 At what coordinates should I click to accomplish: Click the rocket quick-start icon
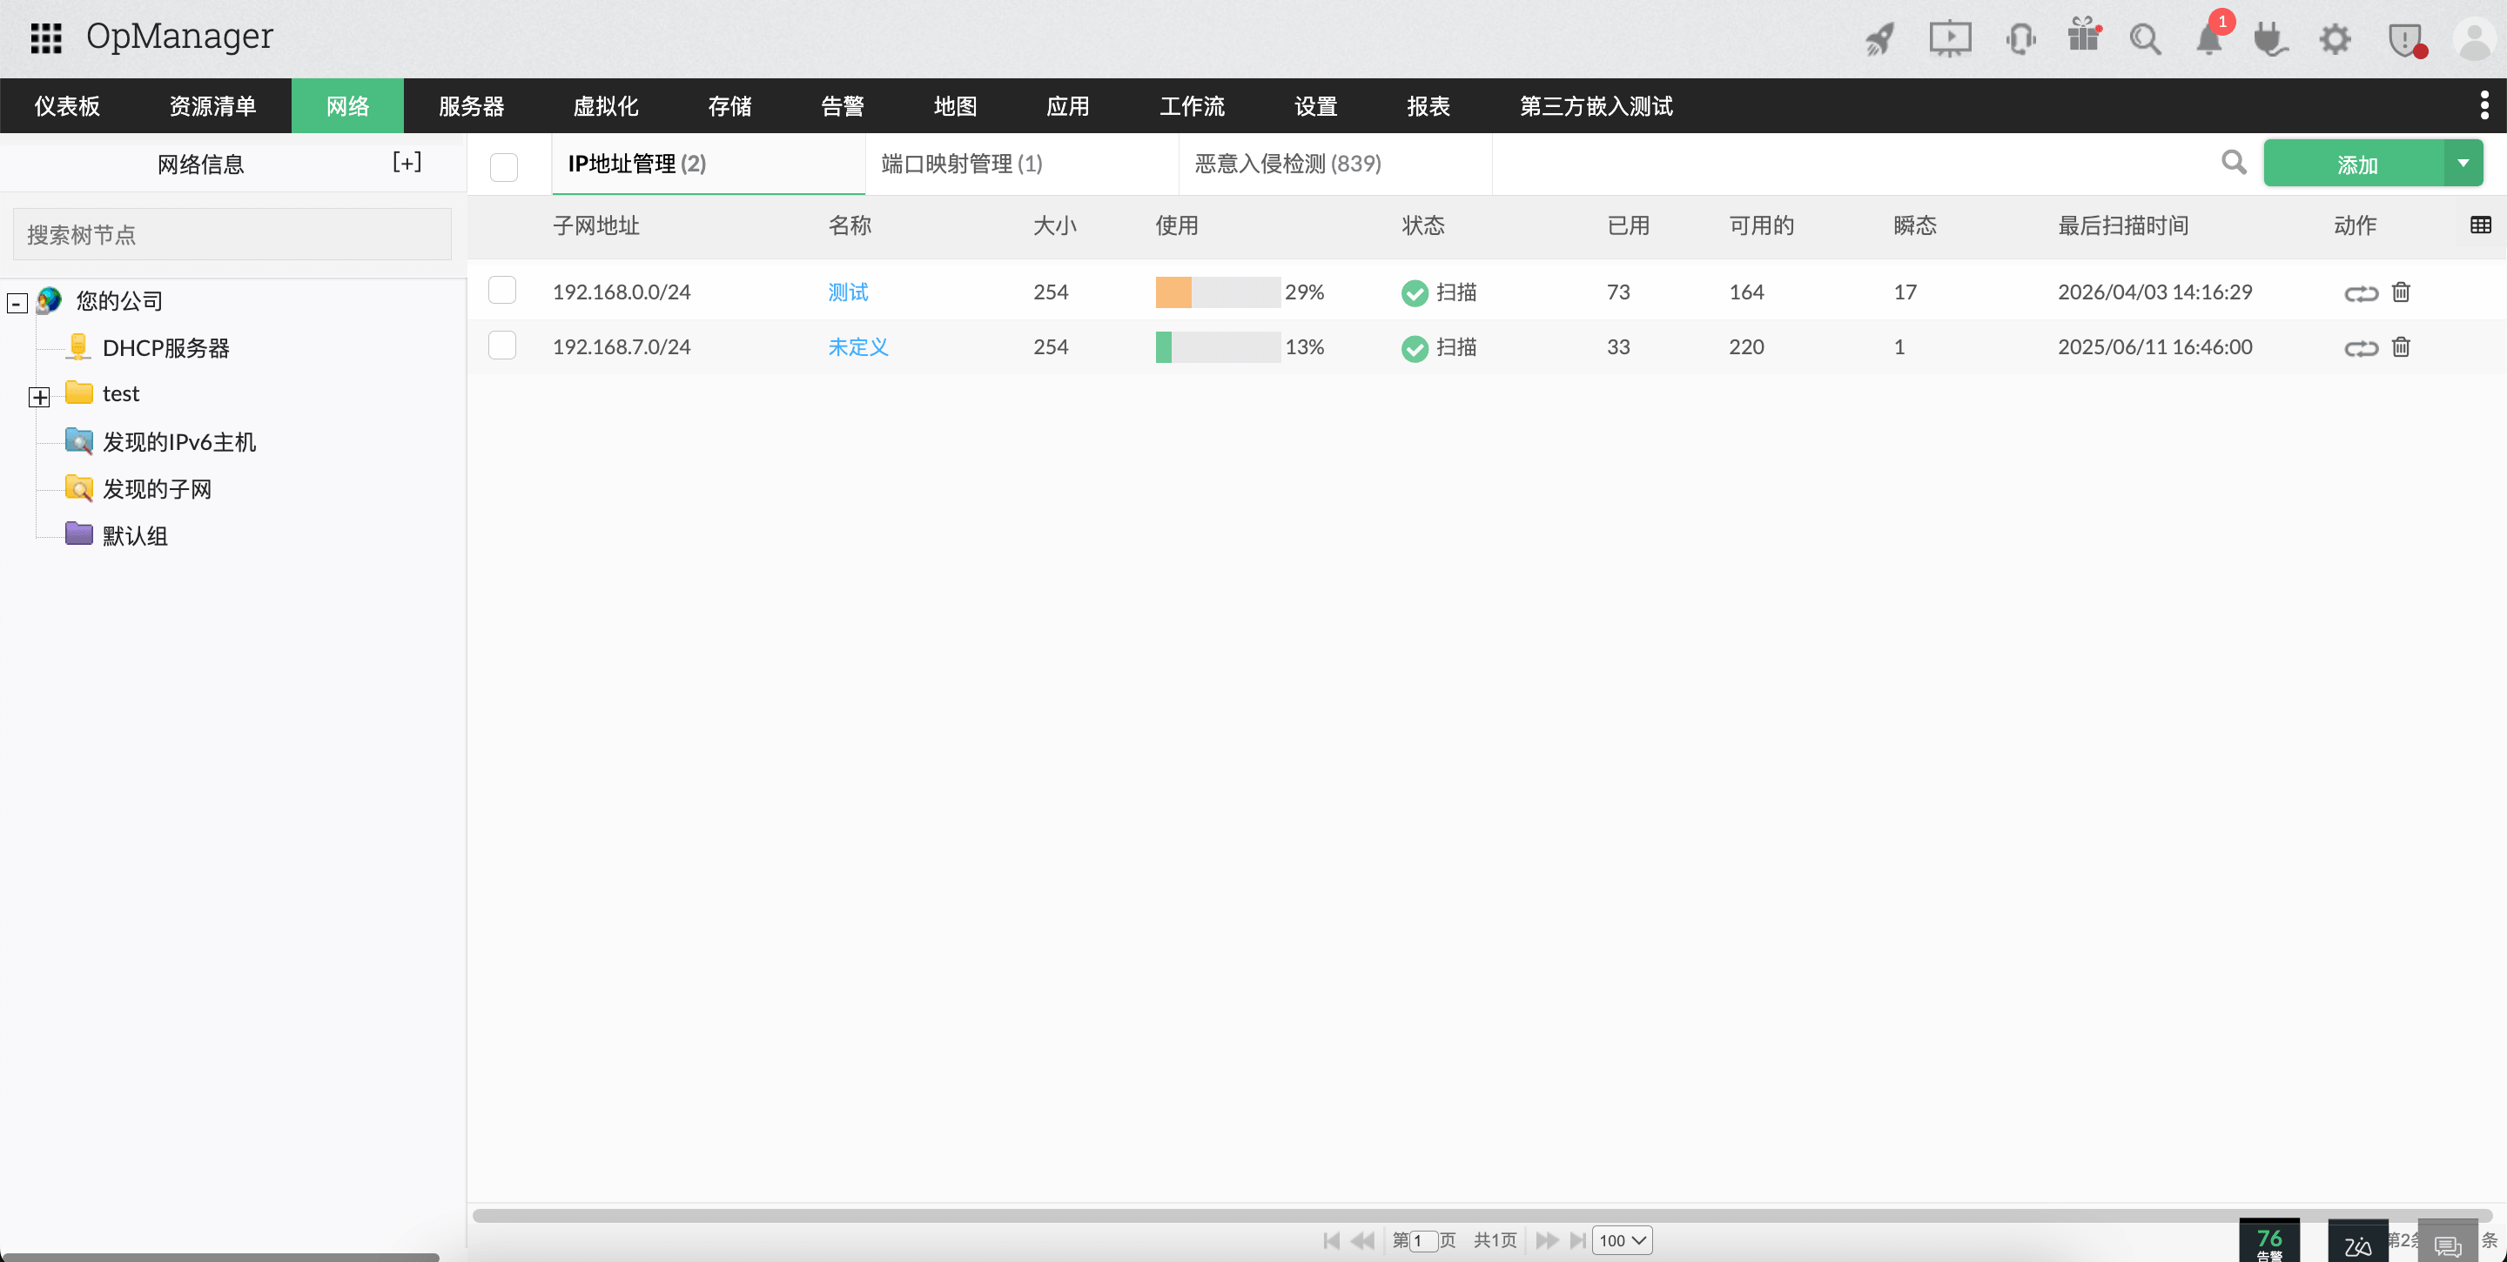(1879, 39)
